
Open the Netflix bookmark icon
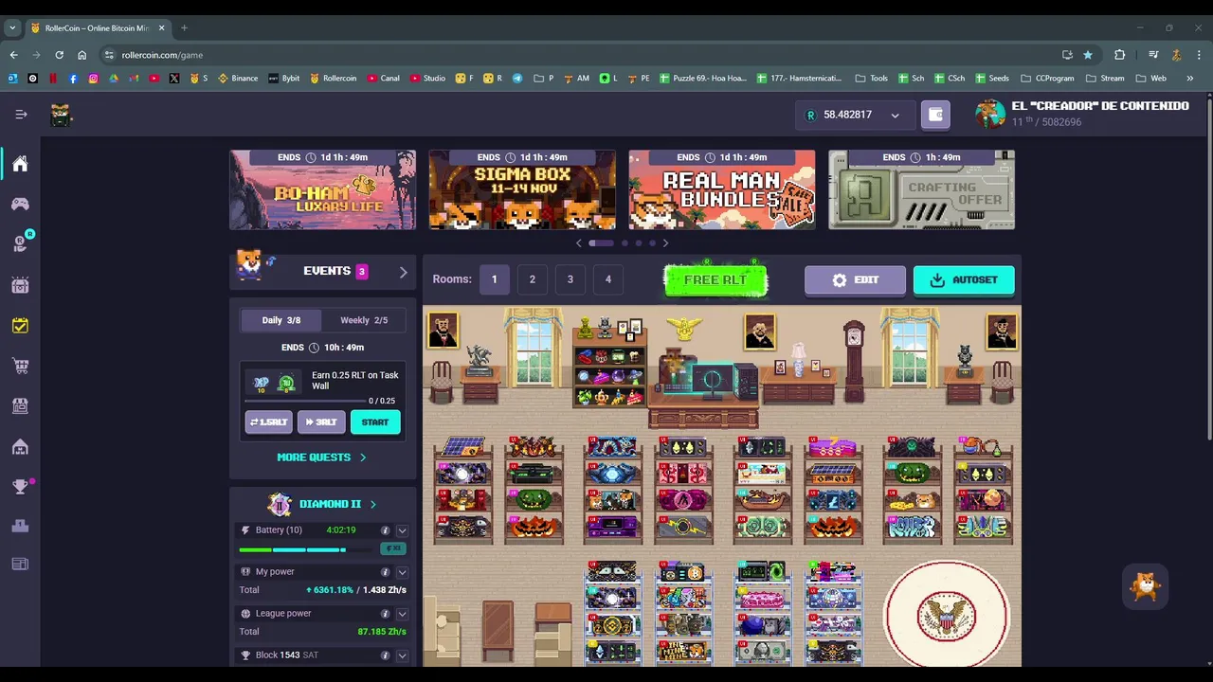[x=53, y=78]
